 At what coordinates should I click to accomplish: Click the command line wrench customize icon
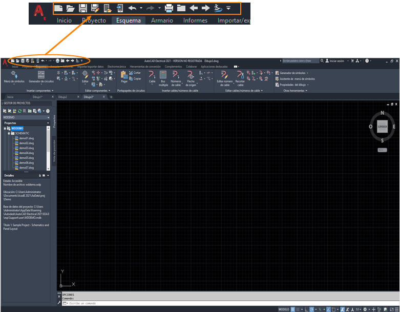point(59,303)
